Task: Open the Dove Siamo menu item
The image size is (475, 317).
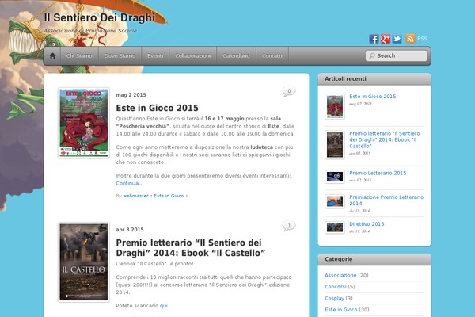Action: pos(120,55)
